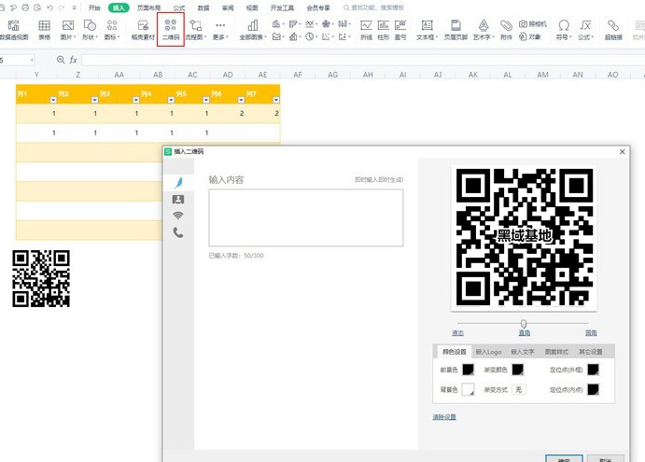Choose 圆角 rounded style link

[x=591, y=333]
